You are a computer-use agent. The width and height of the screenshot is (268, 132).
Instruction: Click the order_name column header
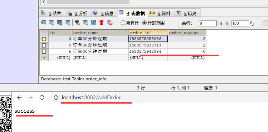pos(100,33)
